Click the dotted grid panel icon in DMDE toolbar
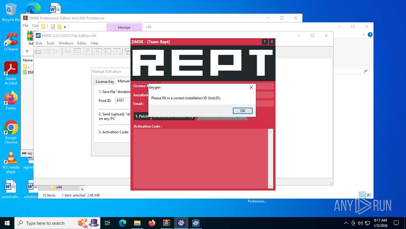 (x=117, y=52)
